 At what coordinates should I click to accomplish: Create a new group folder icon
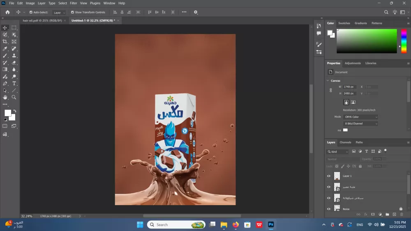387,214
